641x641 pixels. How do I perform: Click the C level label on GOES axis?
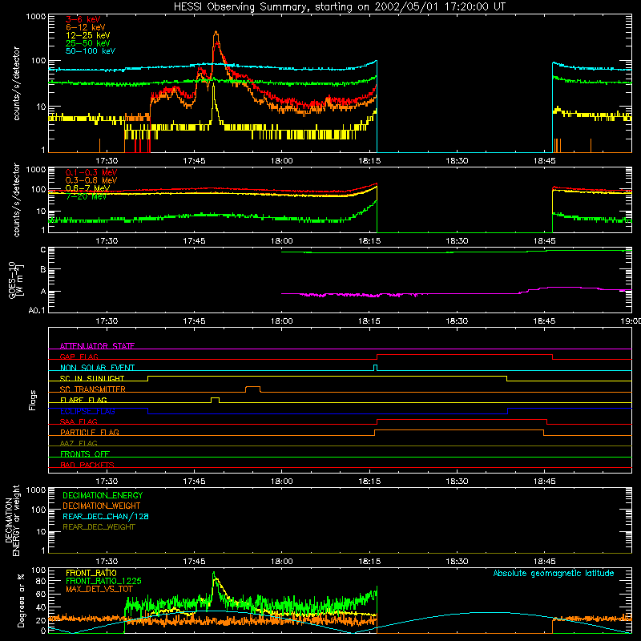pyautogui.click(x=43, y=250)
